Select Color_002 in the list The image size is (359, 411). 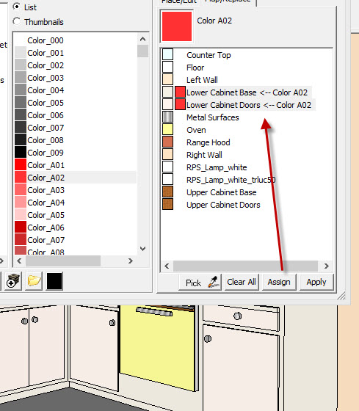click(75, 65)
